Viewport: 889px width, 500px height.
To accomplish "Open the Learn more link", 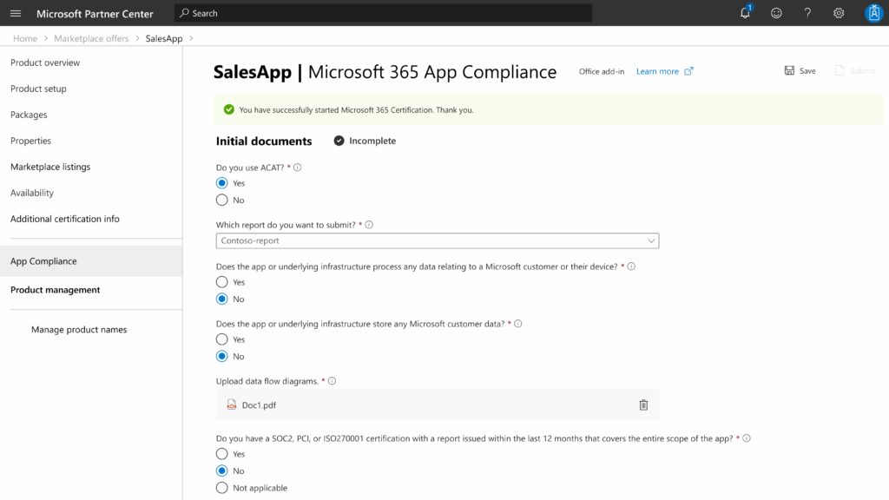I will [658, 71].
